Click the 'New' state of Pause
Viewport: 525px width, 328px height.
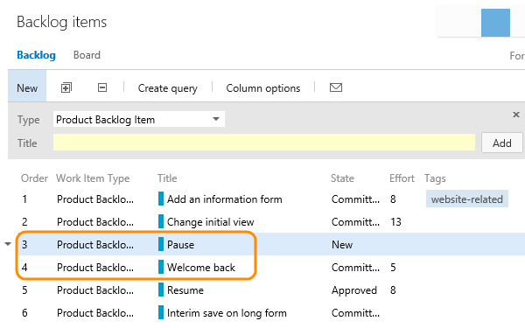342,245
